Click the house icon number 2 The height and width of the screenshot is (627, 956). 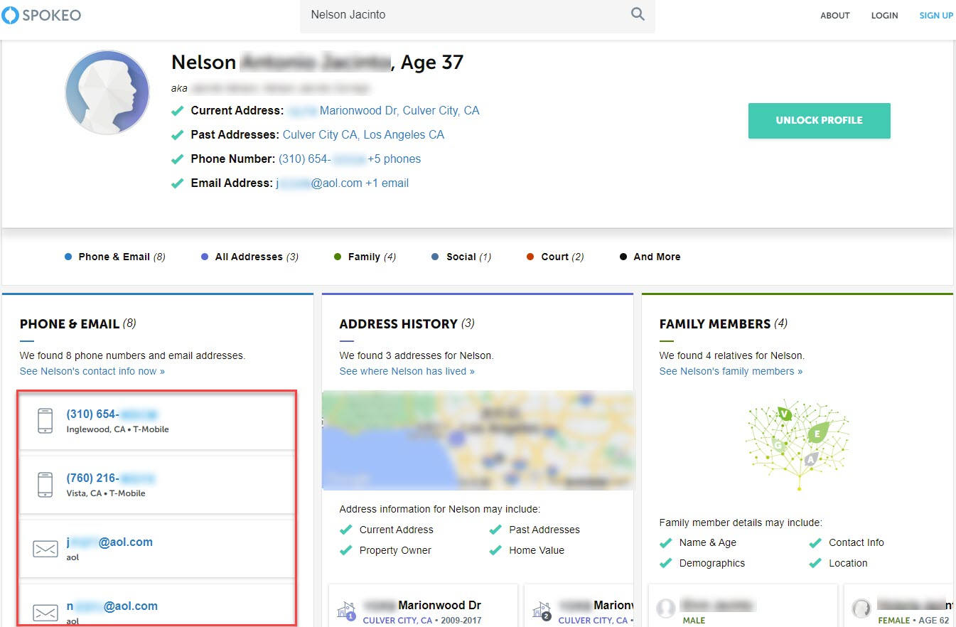coord(542,610)
